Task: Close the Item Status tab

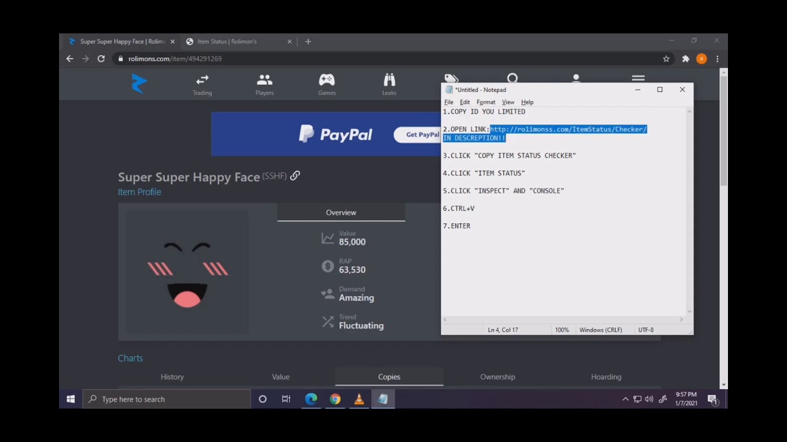Action: [x=290, y=41]
